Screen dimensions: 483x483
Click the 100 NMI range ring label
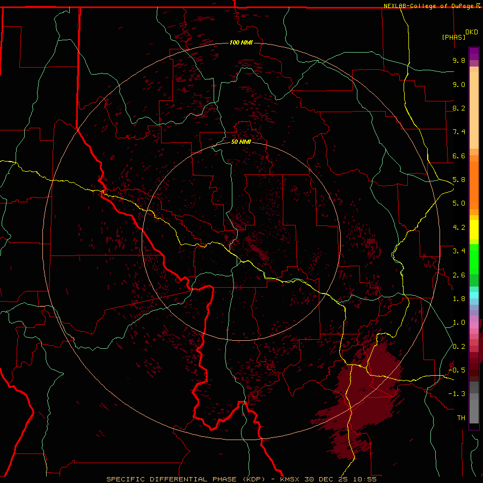(x=241, y=42)
